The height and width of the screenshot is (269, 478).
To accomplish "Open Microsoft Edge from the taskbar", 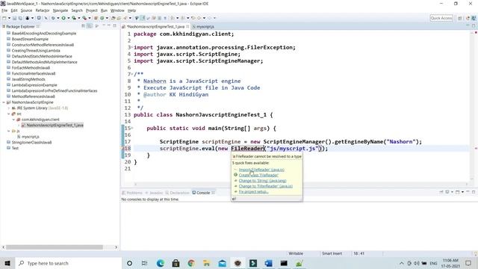I will 161,263.
